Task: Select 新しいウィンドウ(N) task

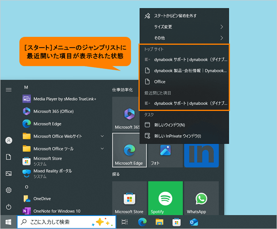Action: pyautogui.click(x=184, y=125)
